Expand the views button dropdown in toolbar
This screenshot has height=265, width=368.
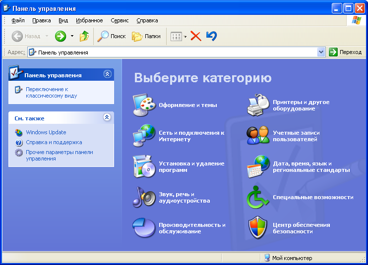pyautogui.click(x=185, y=36)
